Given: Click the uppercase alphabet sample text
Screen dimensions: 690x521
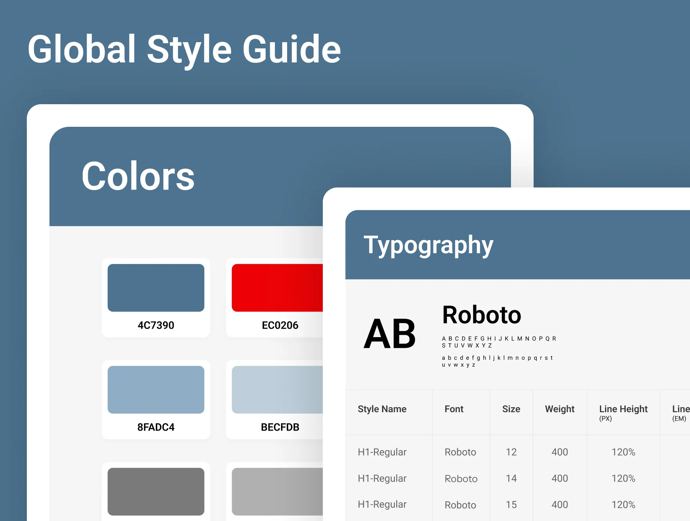Looking at the screenshot, I should [499, 342].
